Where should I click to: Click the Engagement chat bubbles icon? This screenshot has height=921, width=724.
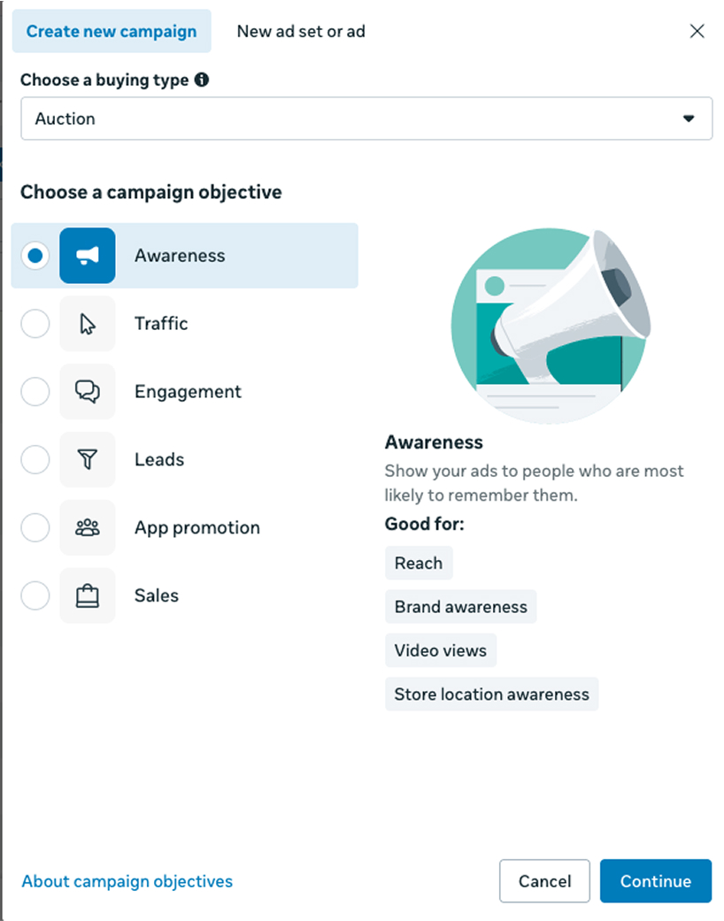point(87,392)
